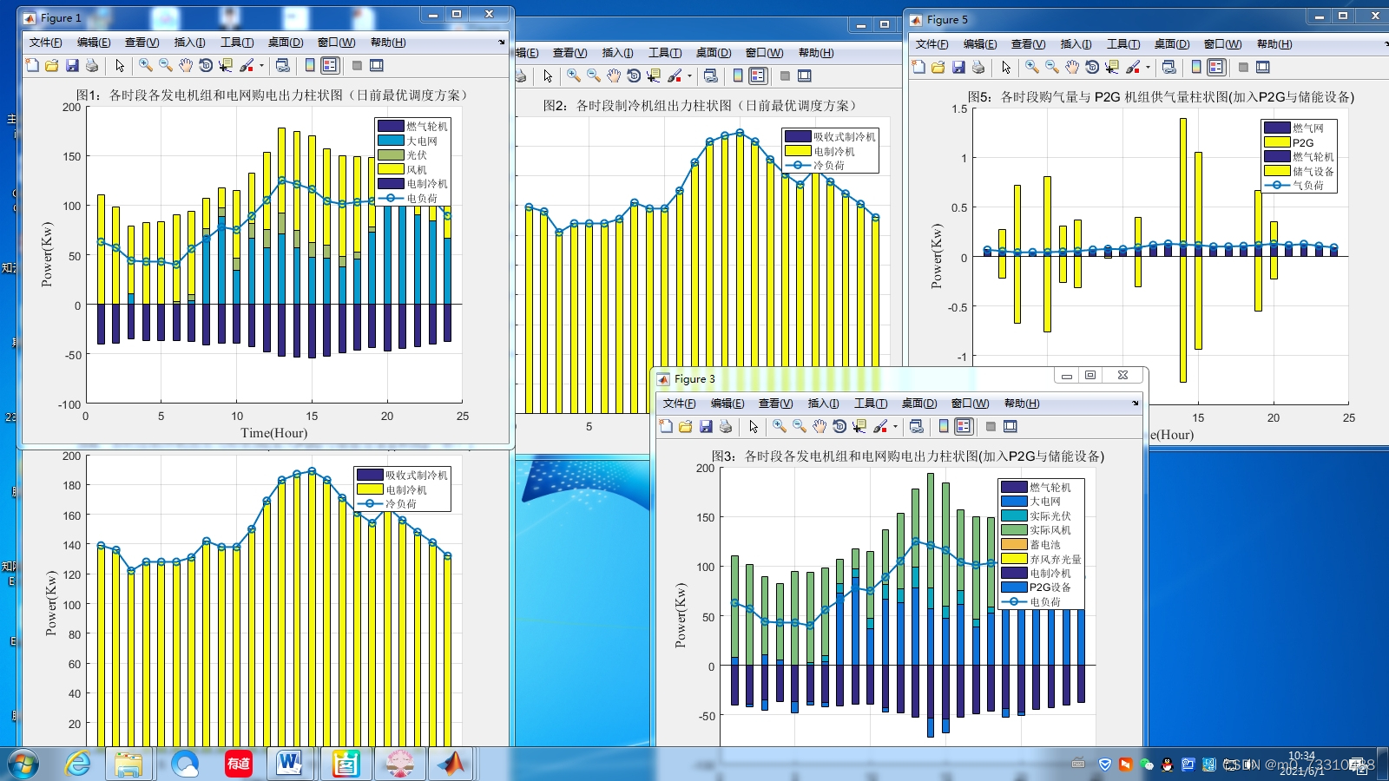Screen dimensions: 1389x781
Task: Open 查看(V) menu in Figure 3
Action: (x=775, y=404)
